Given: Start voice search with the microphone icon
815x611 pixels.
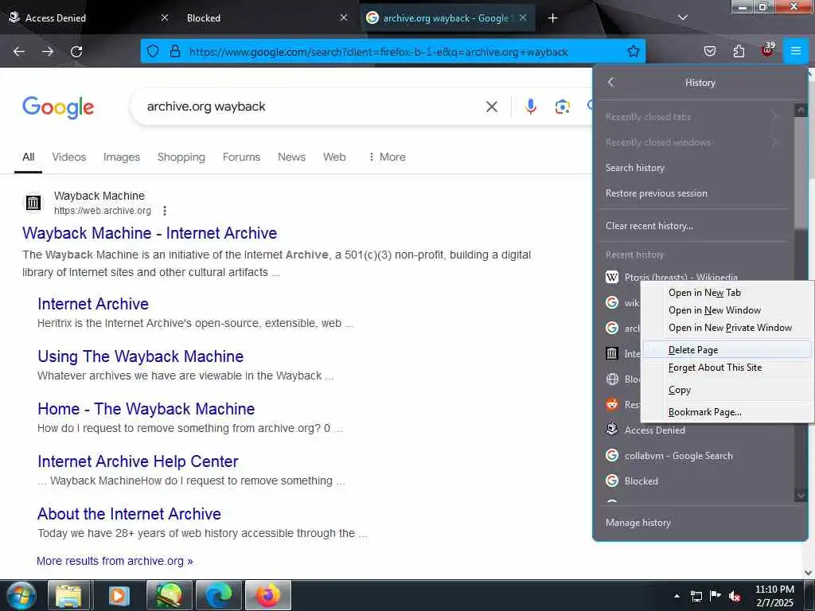Looking at the screenshot, I should point(530,107).
